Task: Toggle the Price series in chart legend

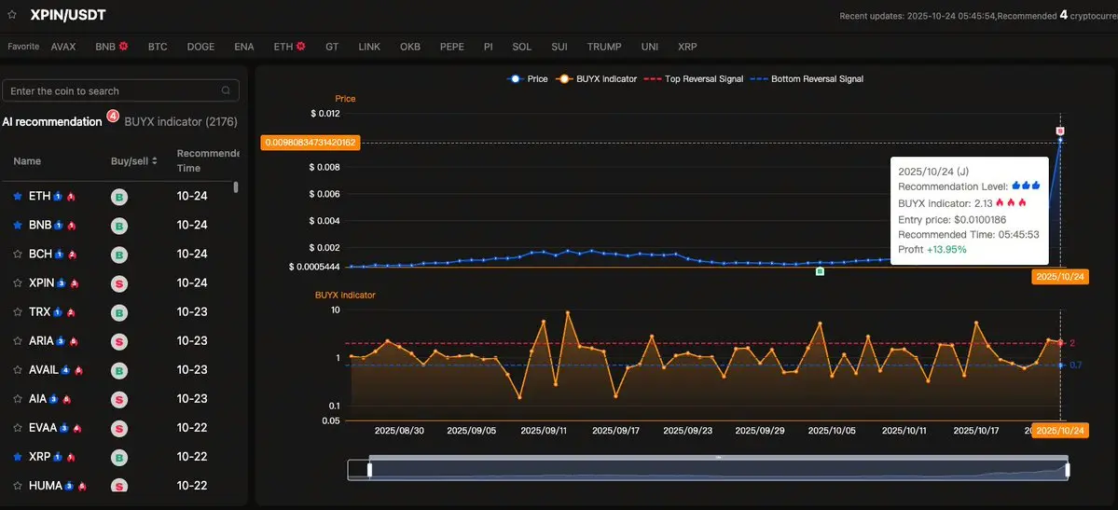Action: [x=528, y=79]
